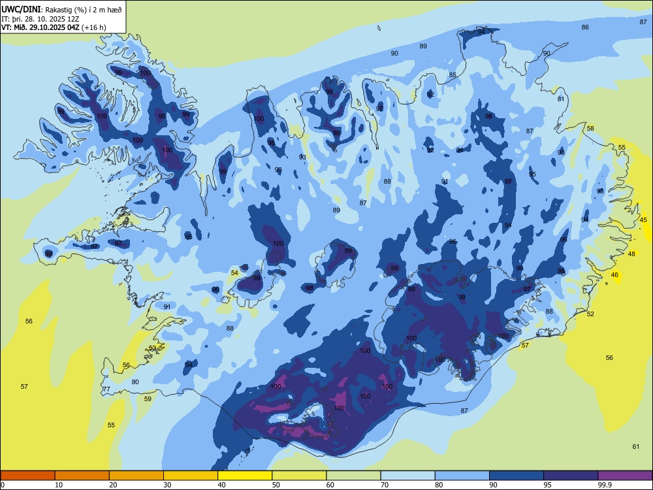Click the dark orange 0–10 legend swatch
653x490 pixels.
click(27, 476)
